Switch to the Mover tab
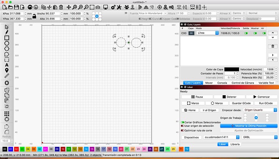The image size is (279, 159). (209, 83)
